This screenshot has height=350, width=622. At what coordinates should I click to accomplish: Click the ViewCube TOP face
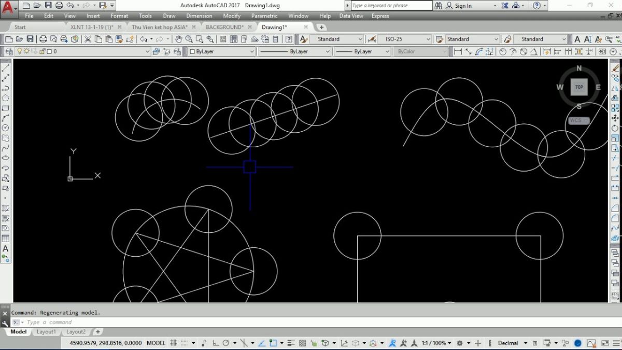[579, 87]
